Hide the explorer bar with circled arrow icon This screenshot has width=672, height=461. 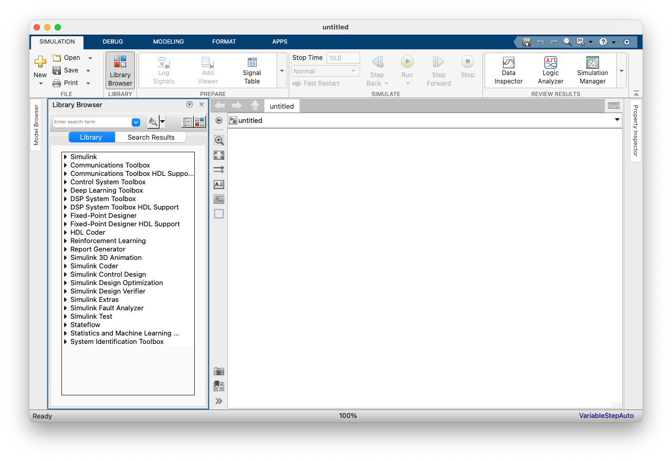pyautogui.click(x=219, y=120)
